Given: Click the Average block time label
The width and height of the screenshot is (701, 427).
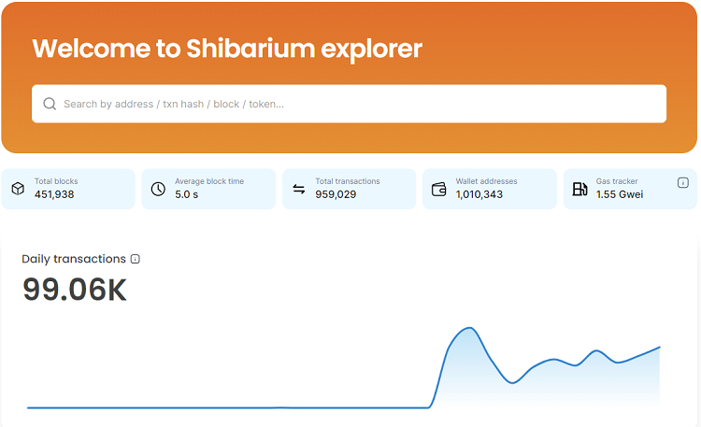Looking at the screenshot, I should (x=209, y=181).
